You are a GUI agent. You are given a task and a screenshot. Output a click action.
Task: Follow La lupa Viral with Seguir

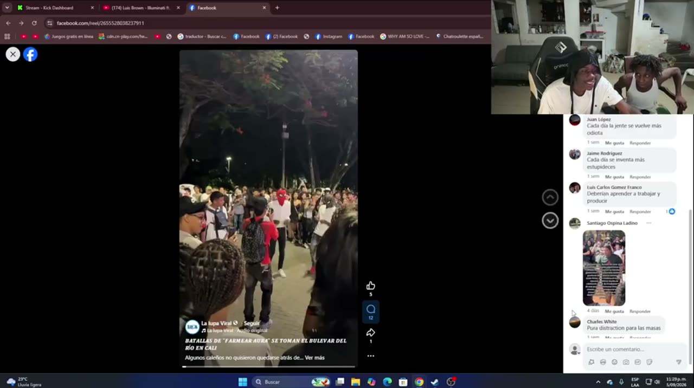click(252, 323)
